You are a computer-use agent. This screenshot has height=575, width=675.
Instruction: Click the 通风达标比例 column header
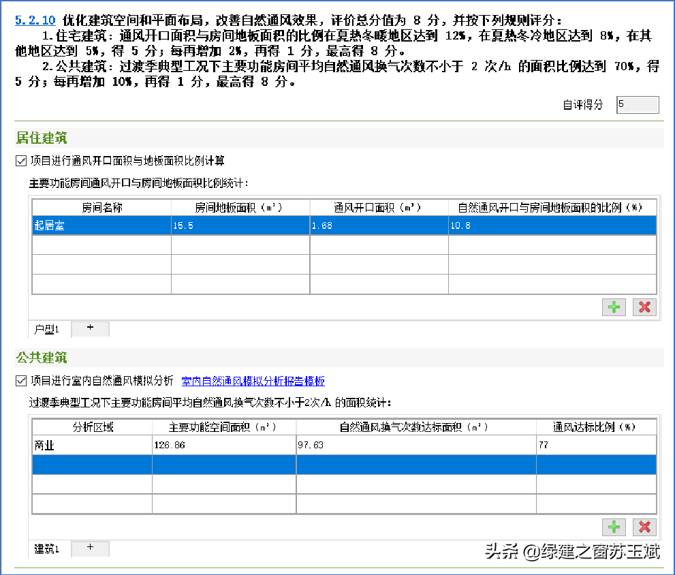click(596, 427)
